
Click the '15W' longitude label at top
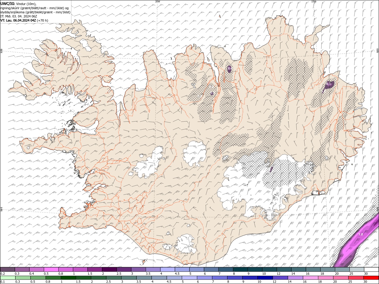[x=314, y=1]
